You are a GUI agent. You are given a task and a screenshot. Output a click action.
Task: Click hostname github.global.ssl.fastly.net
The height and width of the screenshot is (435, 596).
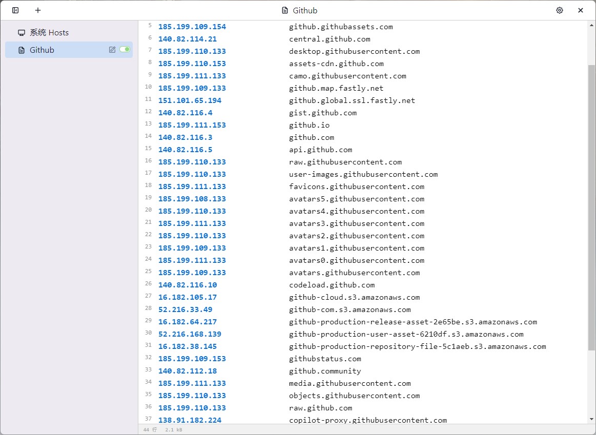point(352,100)
